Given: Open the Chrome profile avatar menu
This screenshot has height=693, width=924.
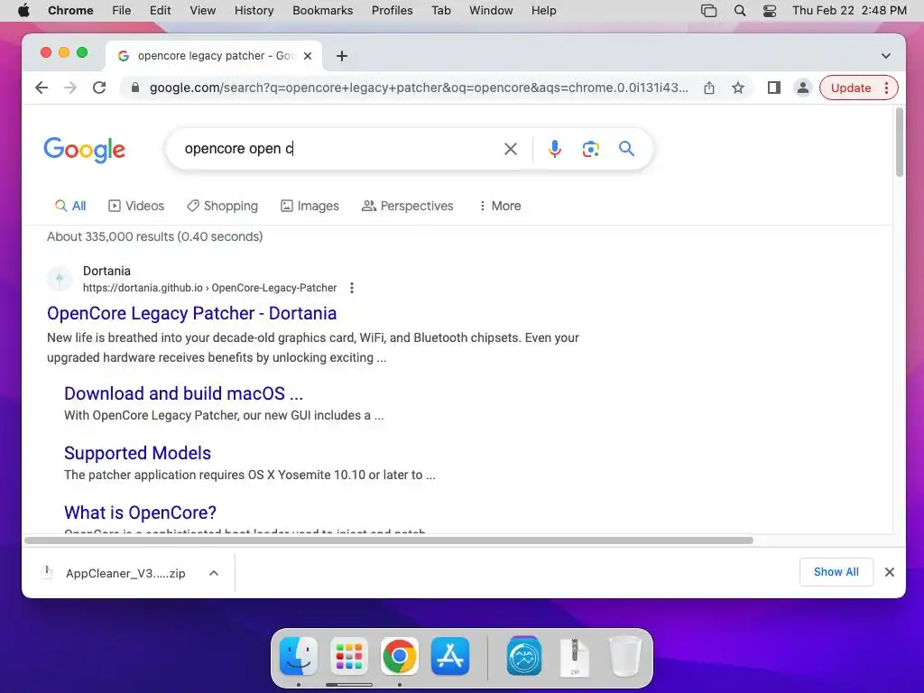Looking at the screenshot, I should point(802,88).
